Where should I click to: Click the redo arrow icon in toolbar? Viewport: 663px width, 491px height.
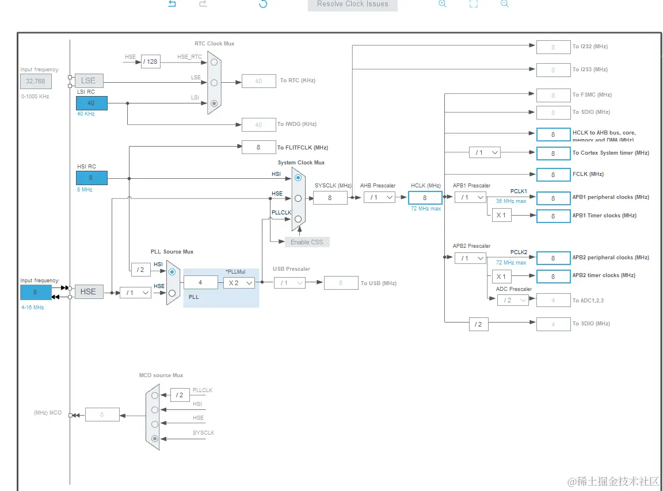(203, 4)
